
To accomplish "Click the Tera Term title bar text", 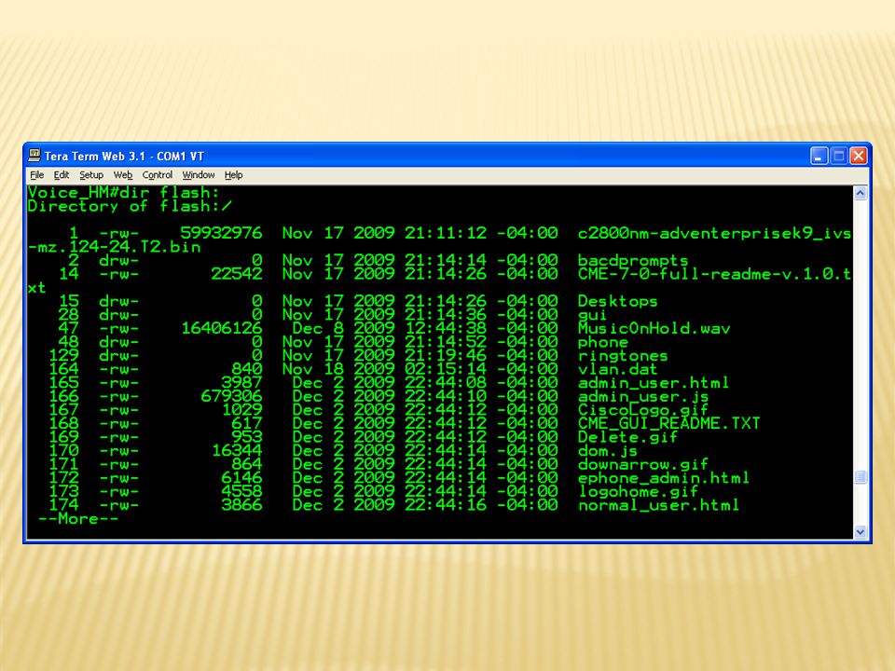I will click(124, 156).
